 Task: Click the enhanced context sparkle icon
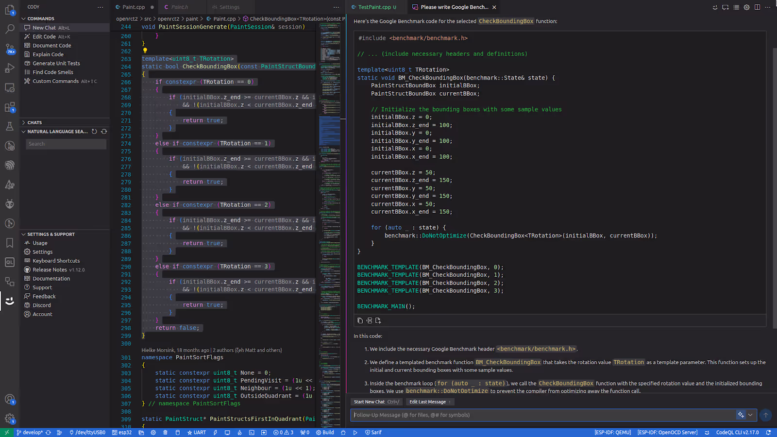coord(741,415)
